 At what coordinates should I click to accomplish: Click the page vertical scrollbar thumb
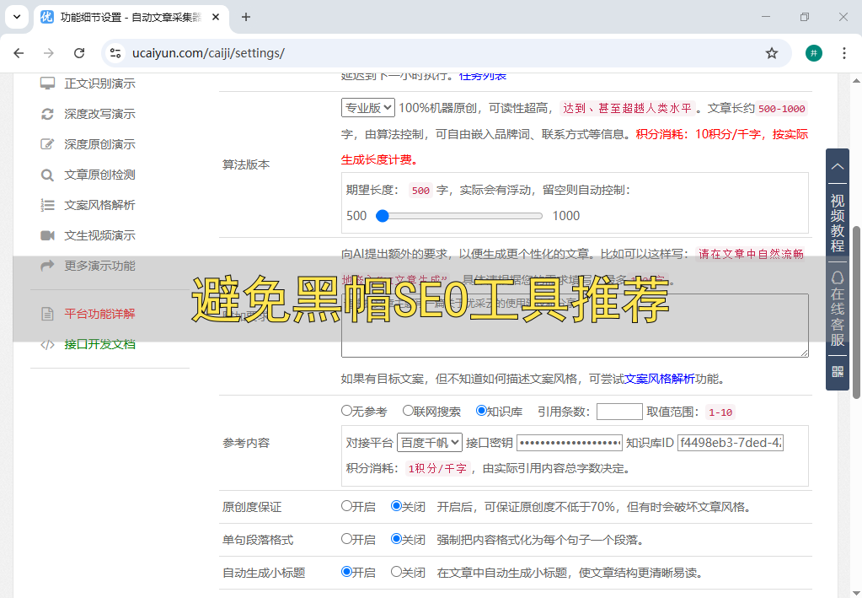pos(856,312)
